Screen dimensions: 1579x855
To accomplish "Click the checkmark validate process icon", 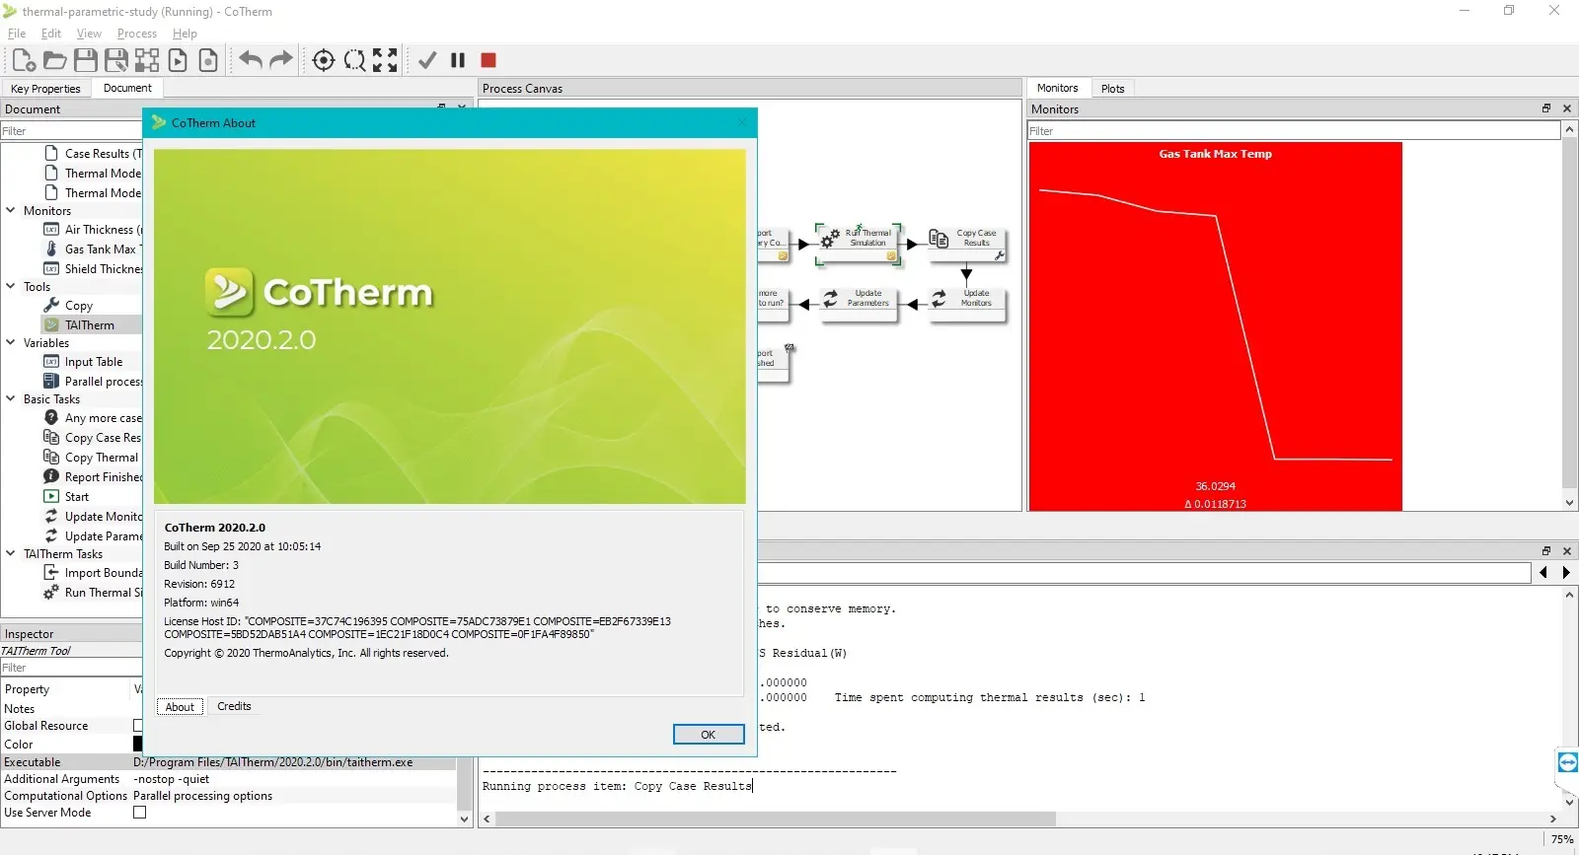I will coord(427,60).
